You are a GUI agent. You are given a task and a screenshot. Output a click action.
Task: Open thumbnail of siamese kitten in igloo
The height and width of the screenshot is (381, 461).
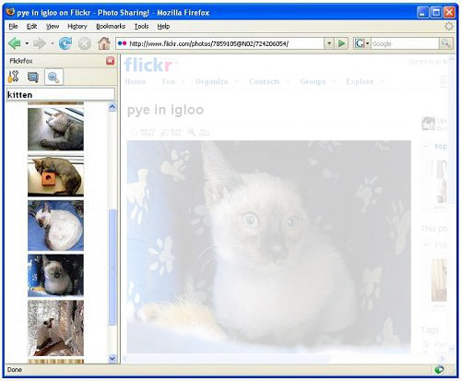(55, 276)
